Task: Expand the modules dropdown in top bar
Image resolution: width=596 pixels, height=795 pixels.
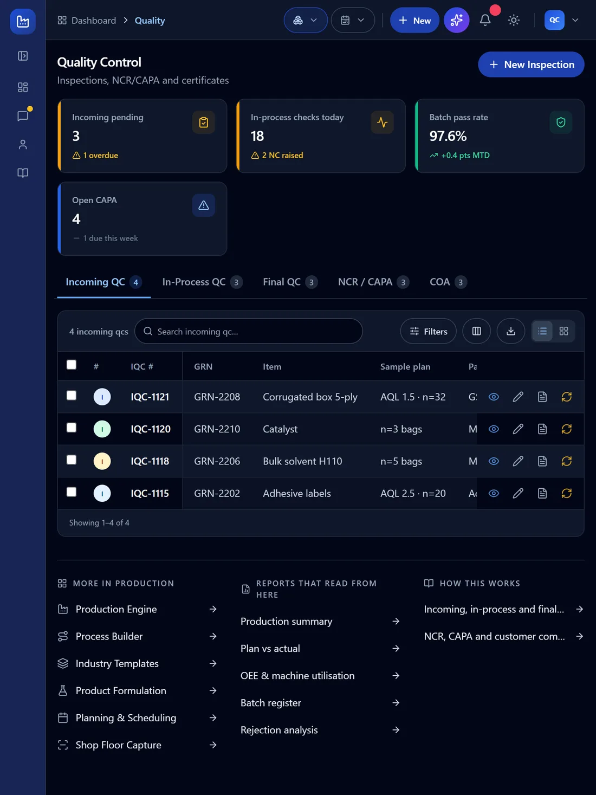Action: coord(306,20)
